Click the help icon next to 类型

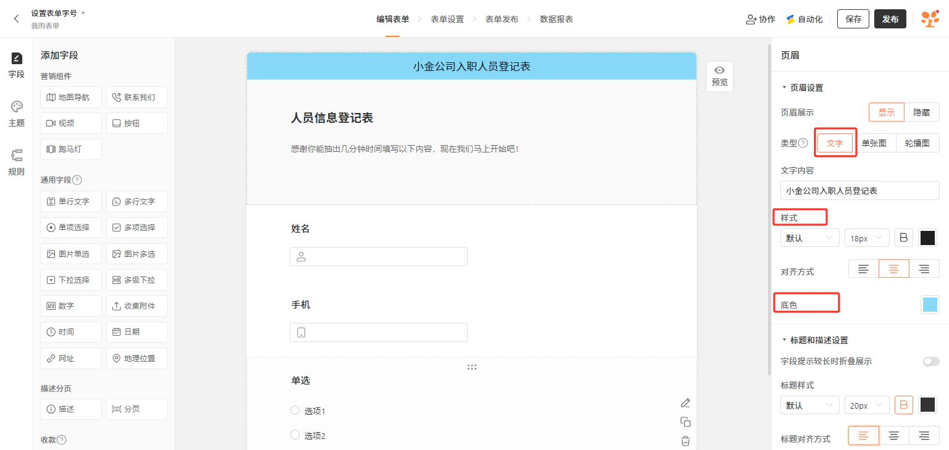coord(803,143)
